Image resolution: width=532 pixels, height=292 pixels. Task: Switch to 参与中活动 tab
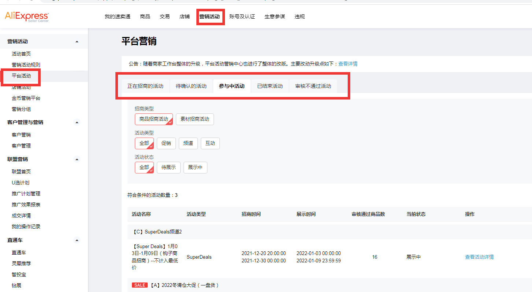[x=232, y=86]
